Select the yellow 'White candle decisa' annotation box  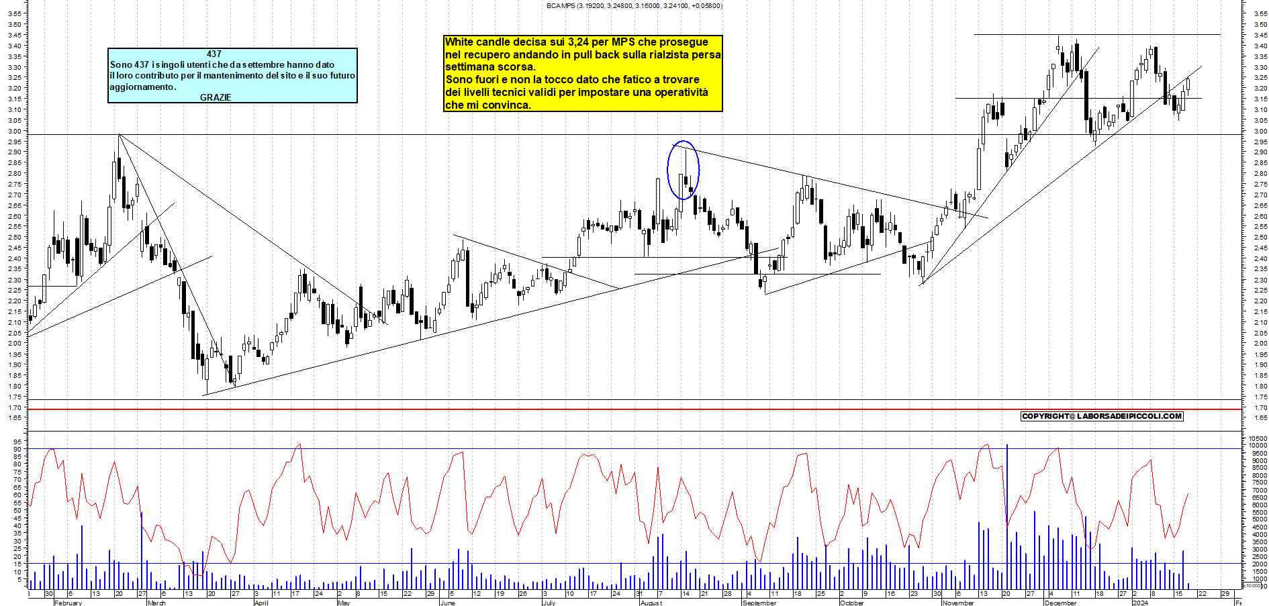coord(583,73)
